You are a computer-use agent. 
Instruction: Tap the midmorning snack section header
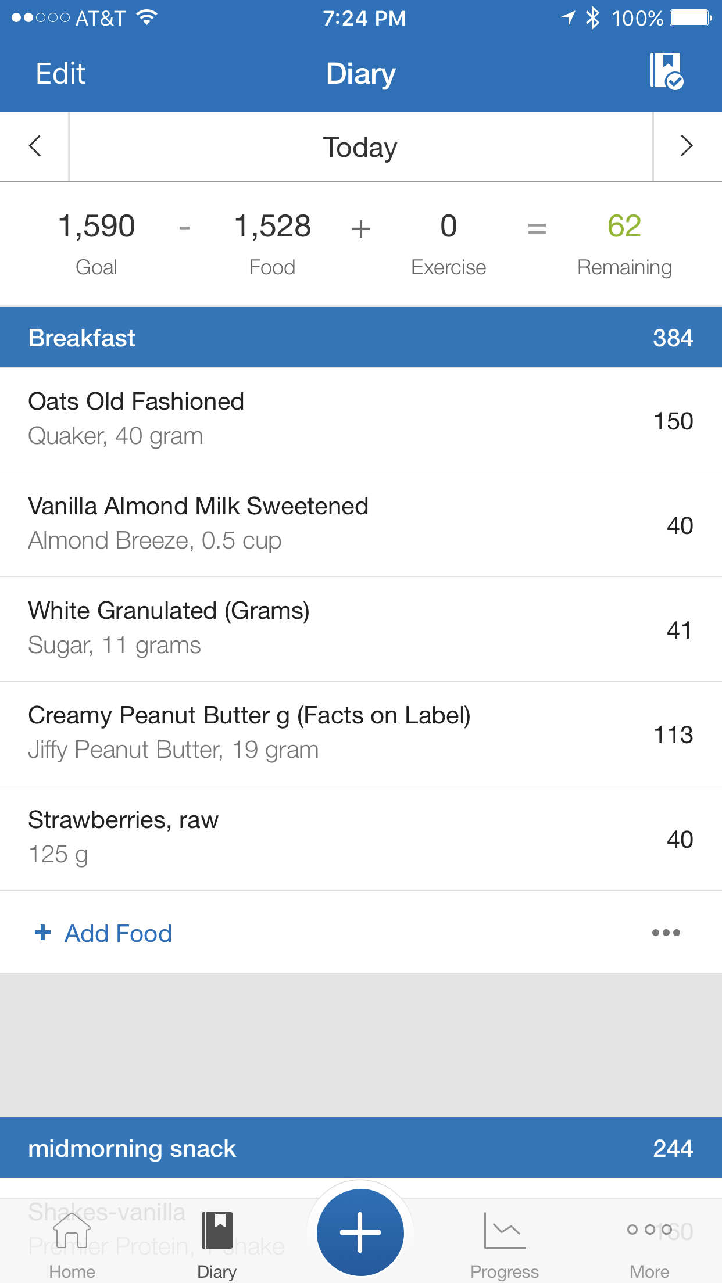360,1148
